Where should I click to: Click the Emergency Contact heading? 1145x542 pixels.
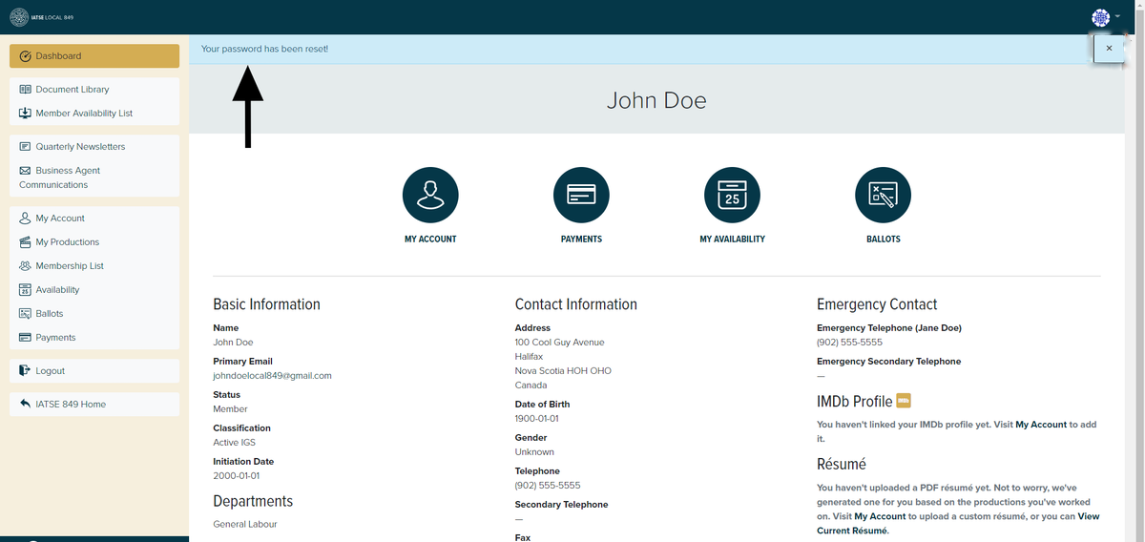(877, 304)
